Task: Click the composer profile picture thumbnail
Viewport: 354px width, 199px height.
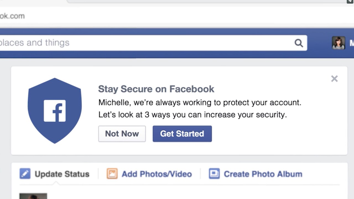Action: [x=33, y=196]
